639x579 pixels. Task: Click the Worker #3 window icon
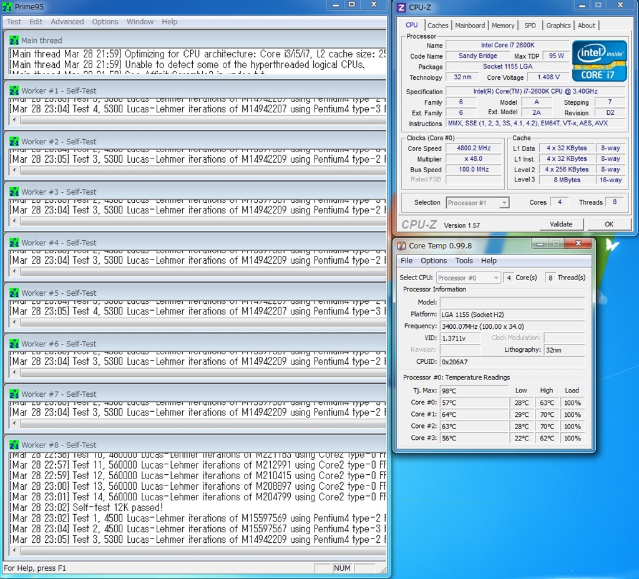14,192
